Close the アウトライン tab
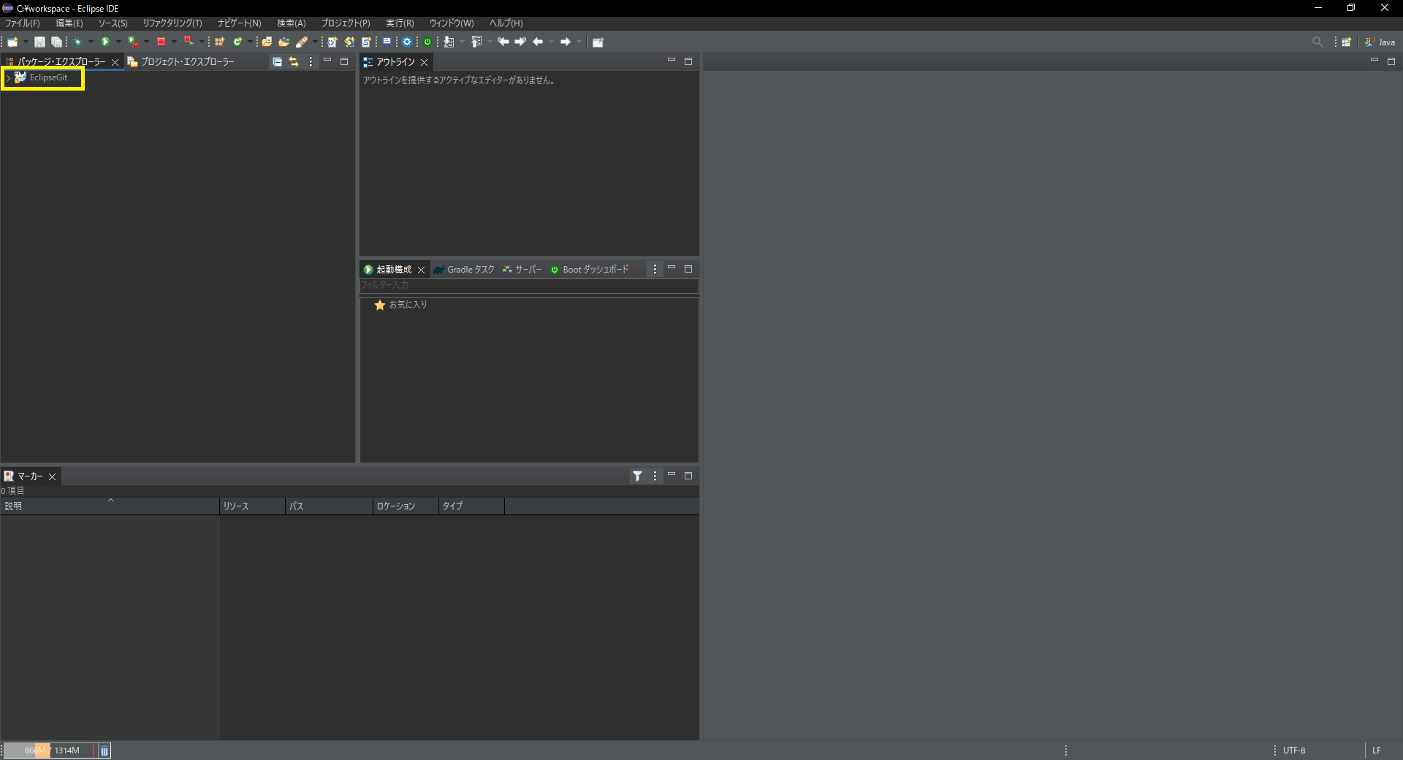This screenshot has width=1403, height=760. (x=424, y=63)
